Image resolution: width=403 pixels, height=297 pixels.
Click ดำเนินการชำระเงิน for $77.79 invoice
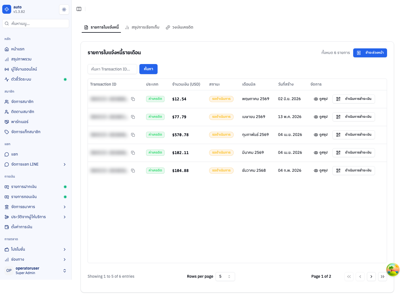pos(354,117)
